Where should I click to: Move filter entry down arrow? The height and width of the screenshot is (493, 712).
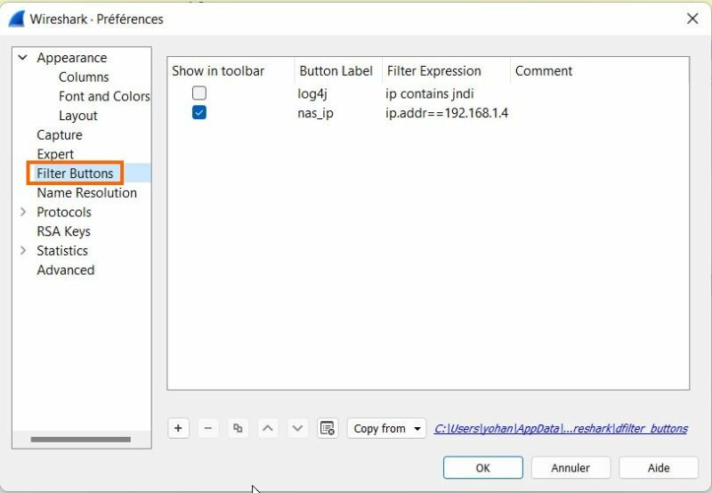tap(297, 428)
